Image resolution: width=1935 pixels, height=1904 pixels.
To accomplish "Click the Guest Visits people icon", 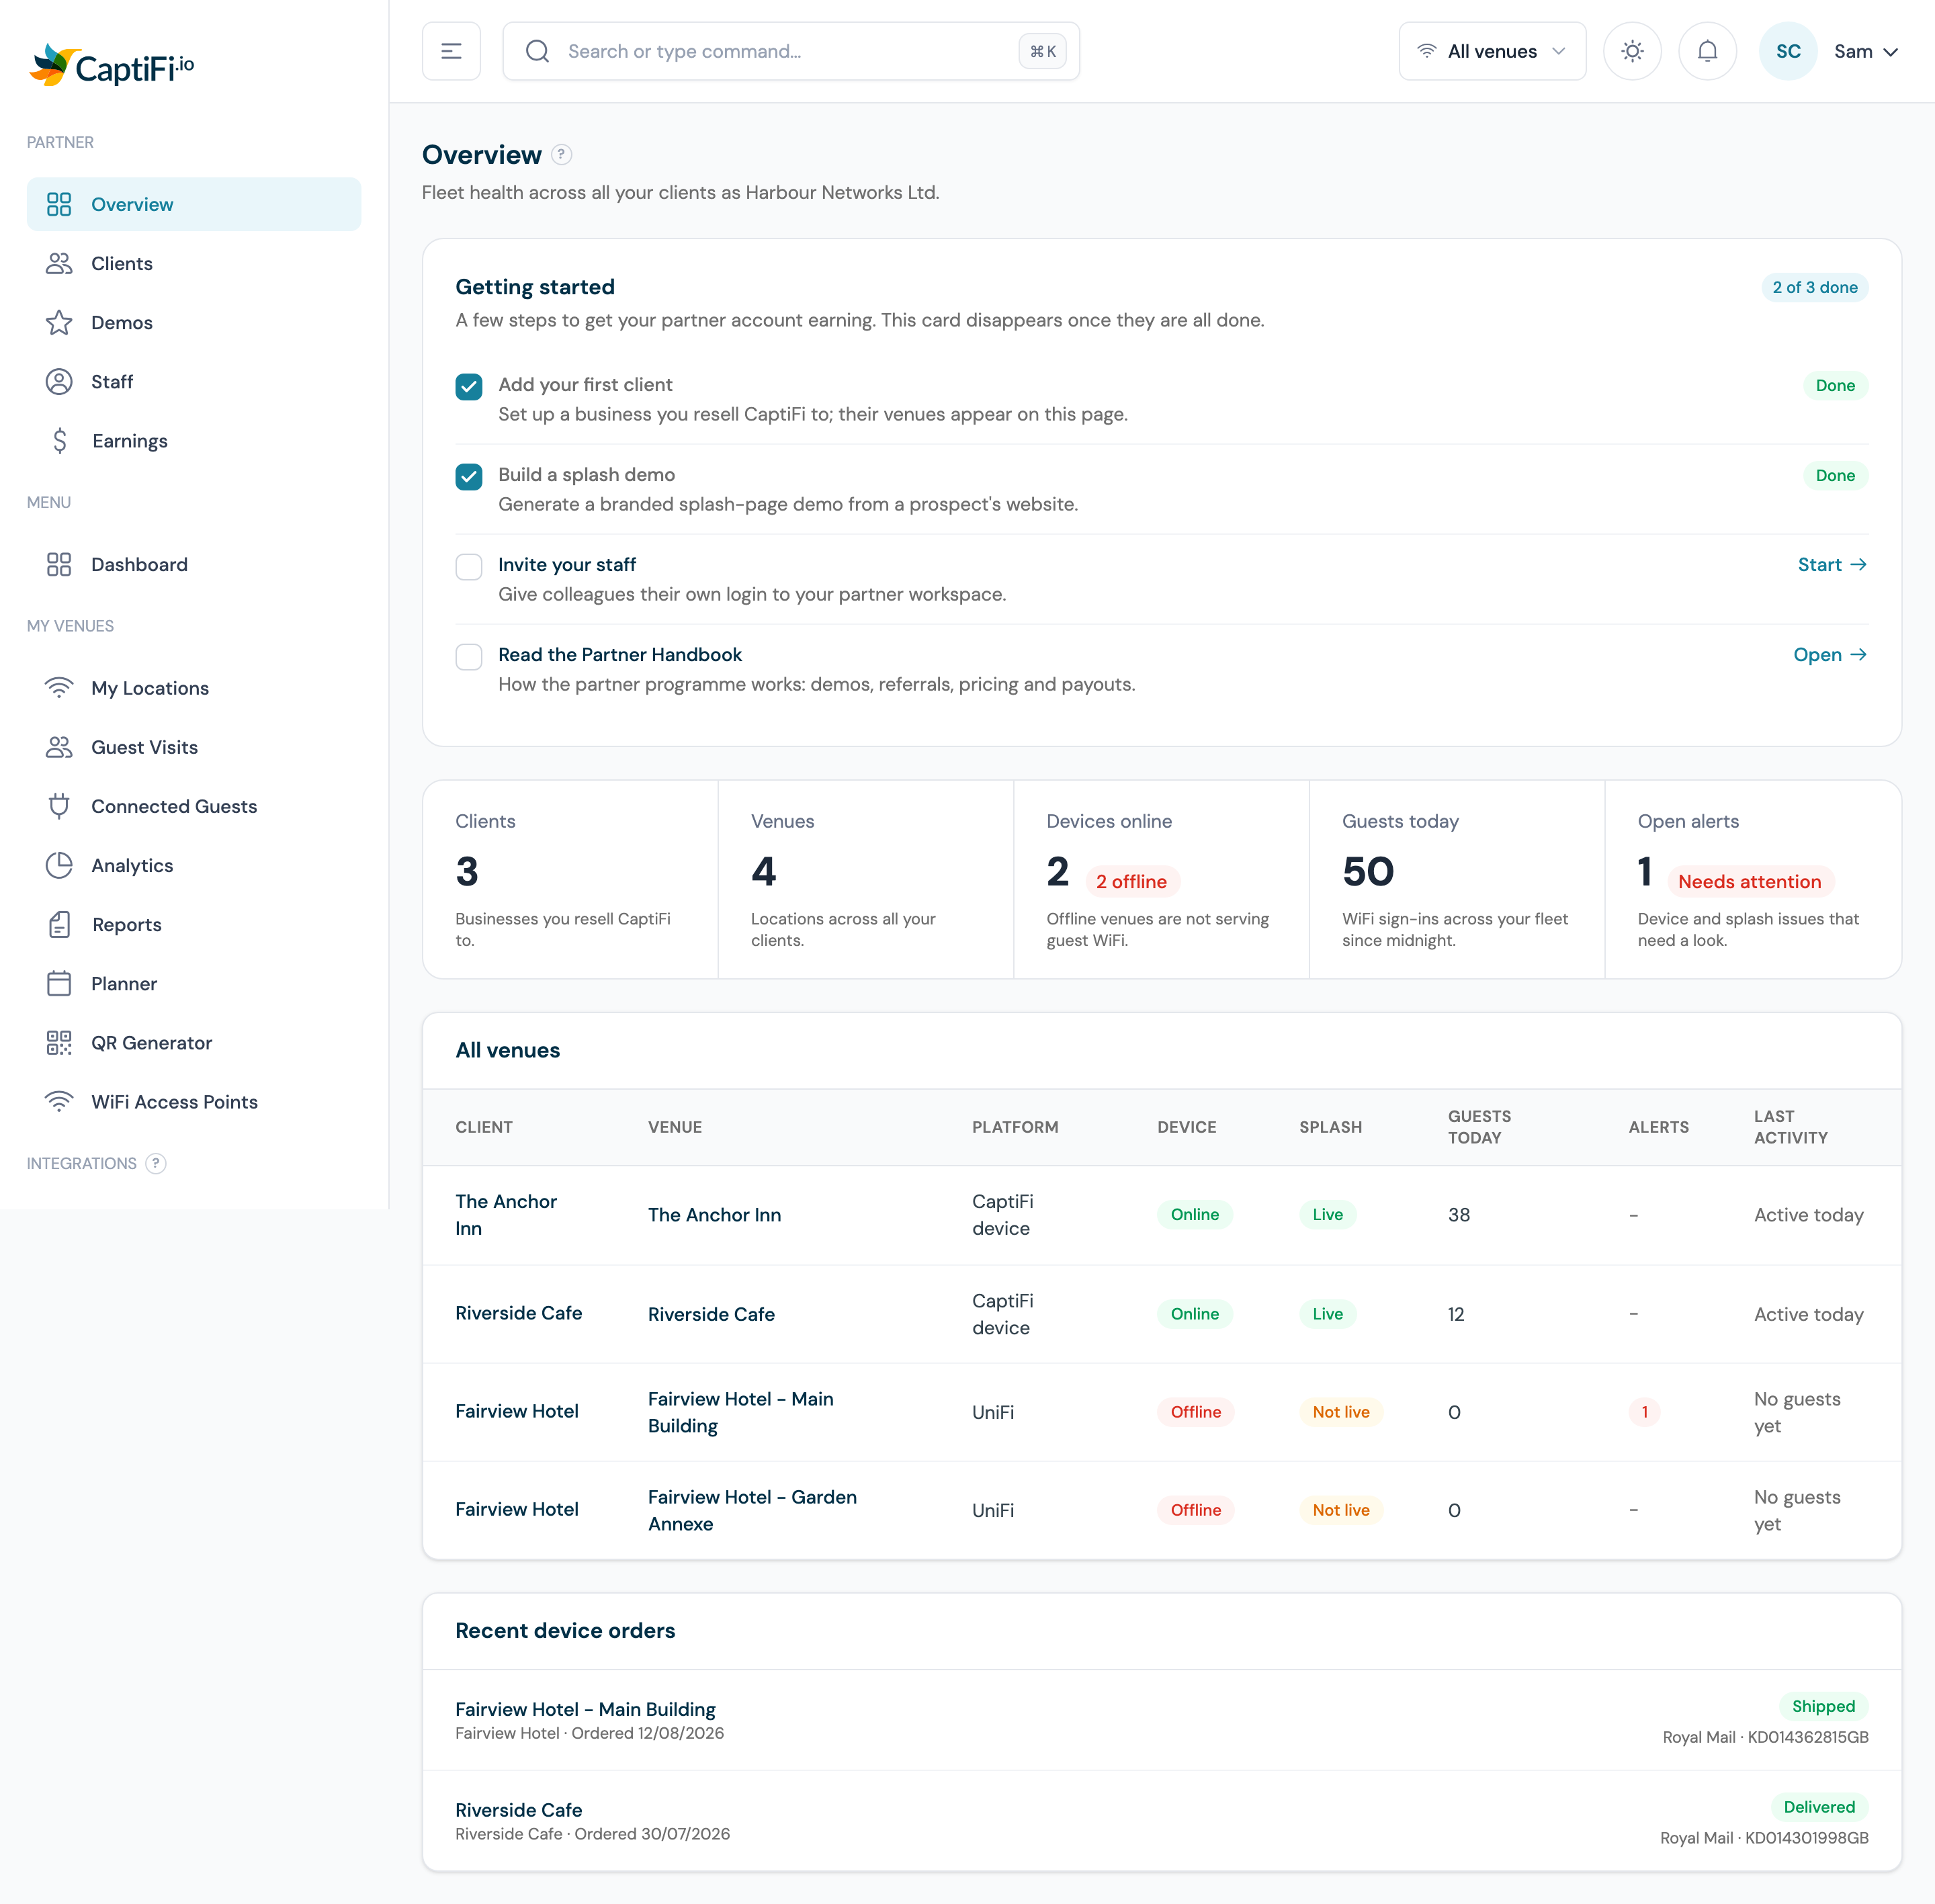I will coord(59,747).
